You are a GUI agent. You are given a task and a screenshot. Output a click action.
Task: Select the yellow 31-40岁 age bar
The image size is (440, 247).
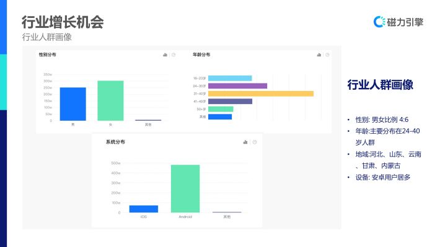tap(261, 93)
